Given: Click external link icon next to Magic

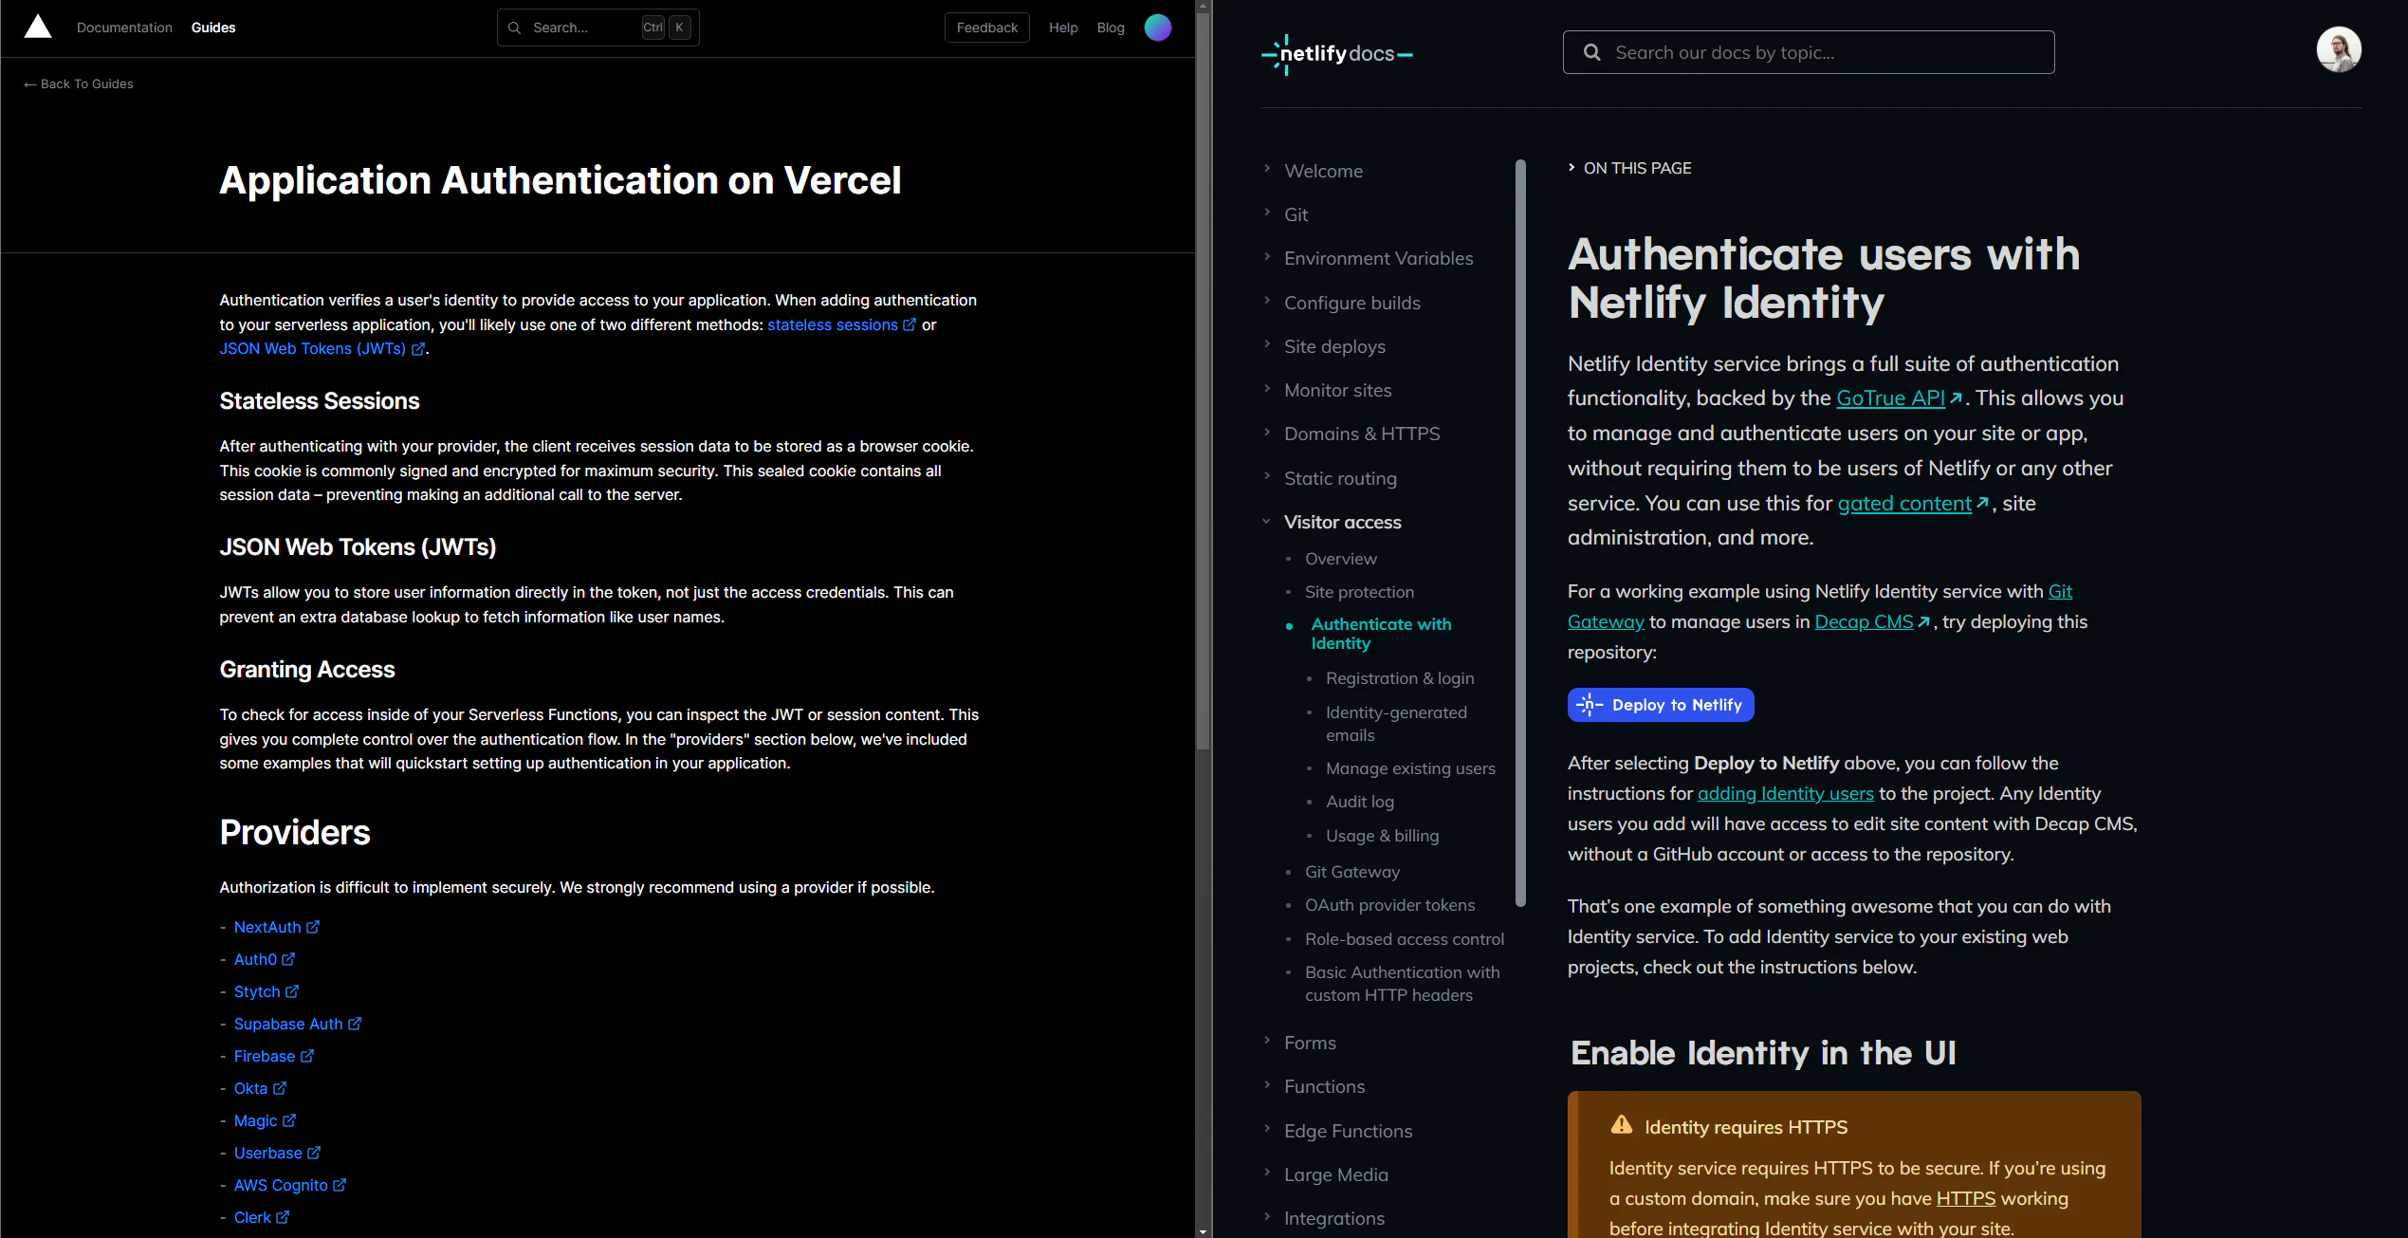Looking at the screenshot, I should 289,1120.
